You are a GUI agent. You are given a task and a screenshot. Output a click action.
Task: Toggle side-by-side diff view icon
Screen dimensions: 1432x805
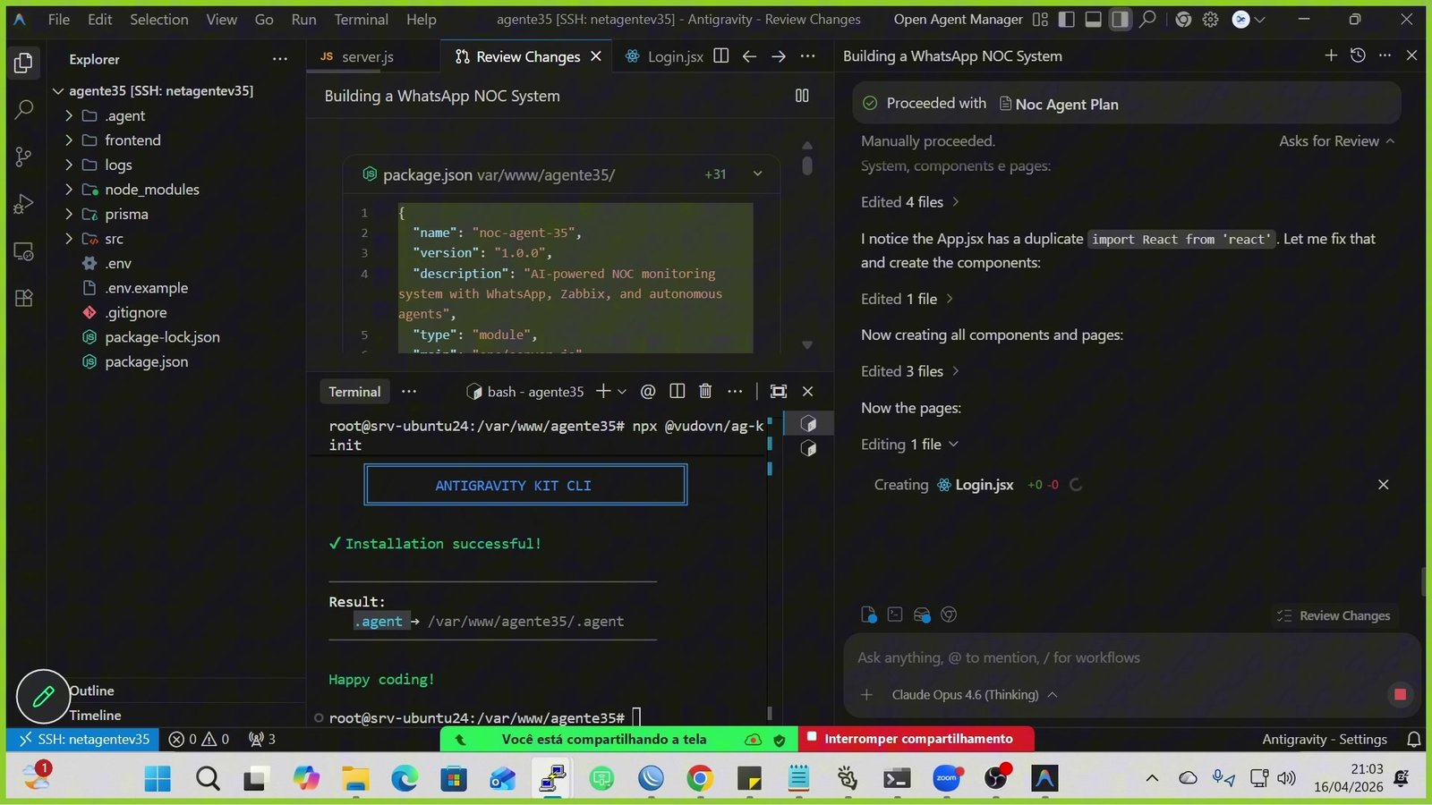(802, 96)
